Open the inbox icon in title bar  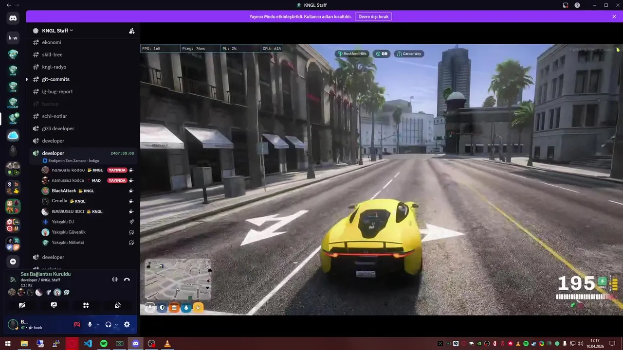click(566, 5)
